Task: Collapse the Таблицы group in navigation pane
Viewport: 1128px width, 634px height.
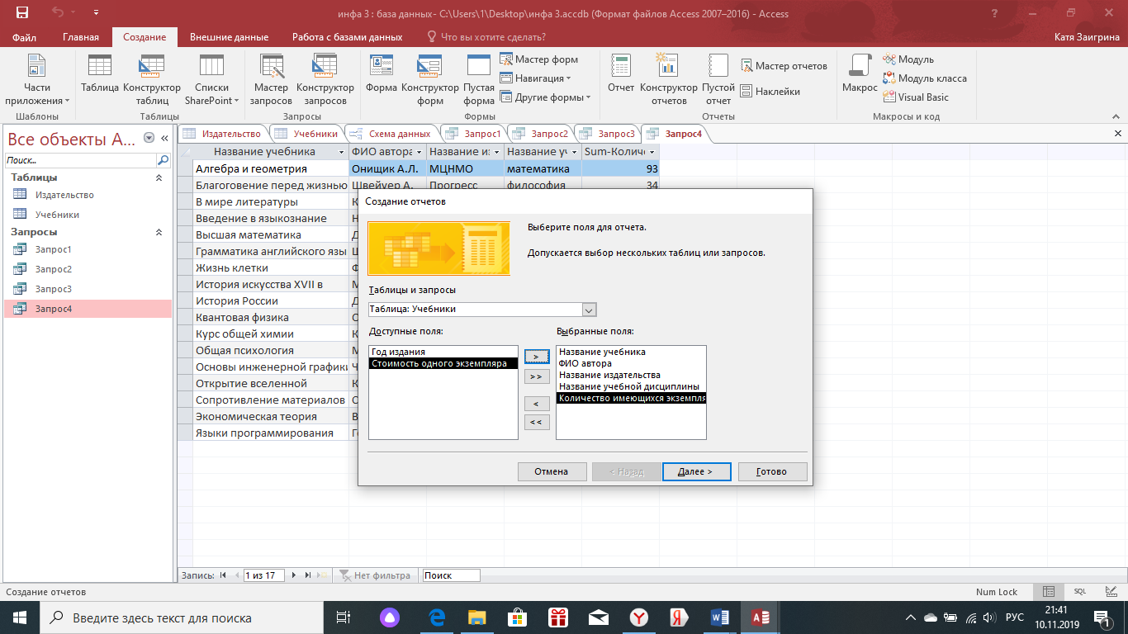Action: click(159, 177)
